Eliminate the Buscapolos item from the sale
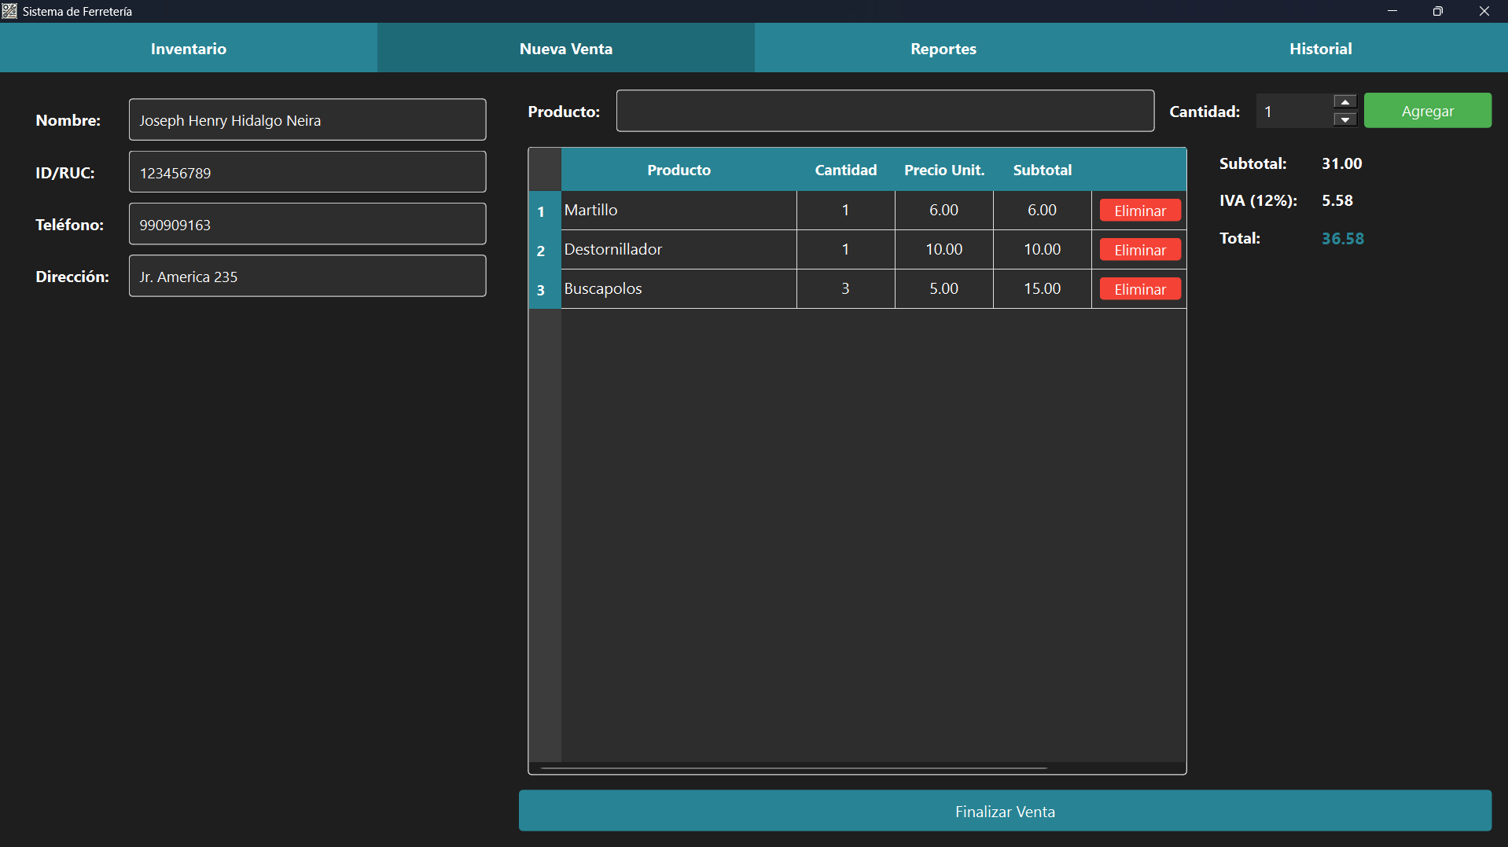 tap(1139, 289)
